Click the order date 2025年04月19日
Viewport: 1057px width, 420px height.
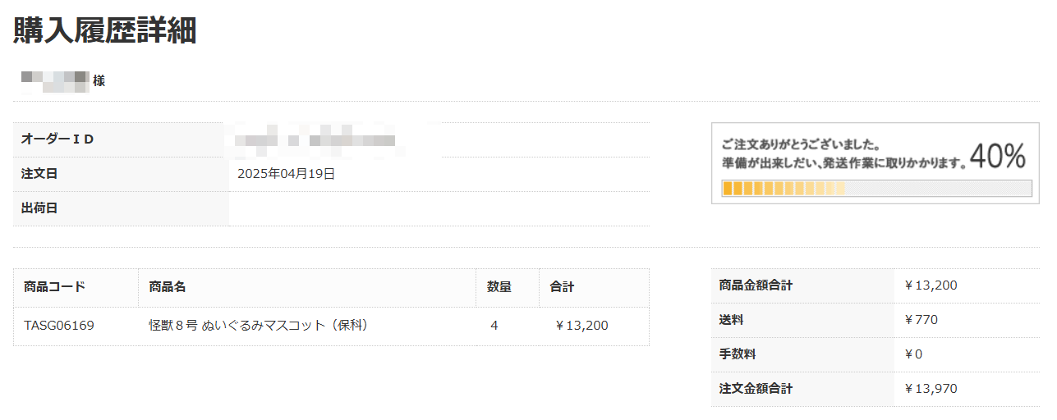(x=287, y=174)
